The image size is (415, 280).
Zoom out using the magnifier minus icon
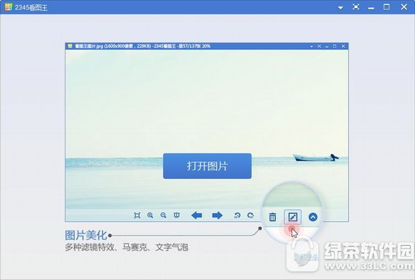pyautogui.click(x=163, y=215)
